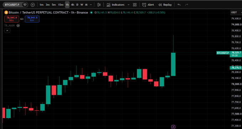Toggle visibility of TR_MAIN indicator
The width and height of the screenshot is (242, 129).
click(18, 25)
